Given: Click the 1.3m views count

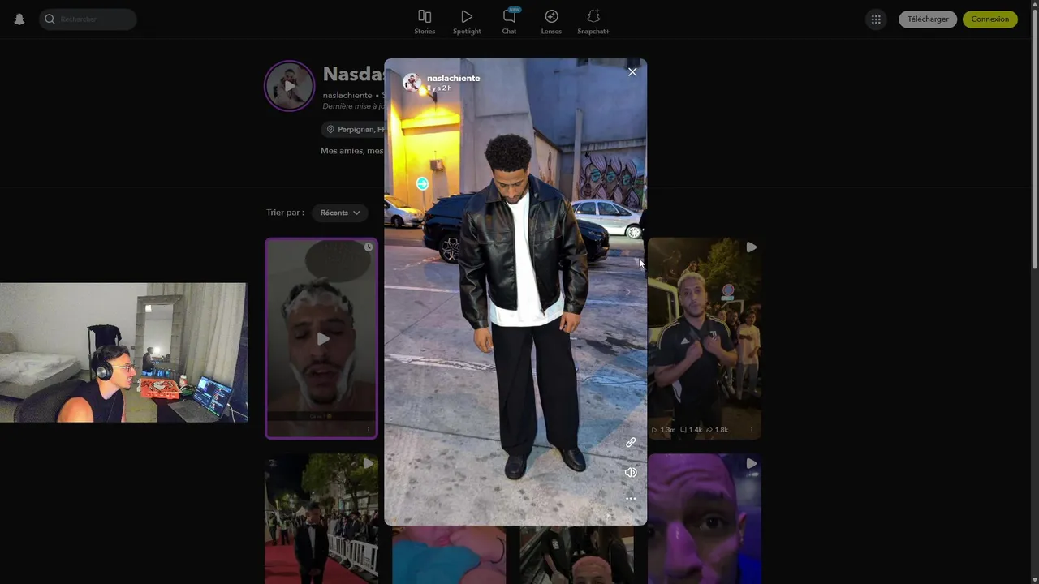Looking at the screenshot, I should tap(664, 430).
